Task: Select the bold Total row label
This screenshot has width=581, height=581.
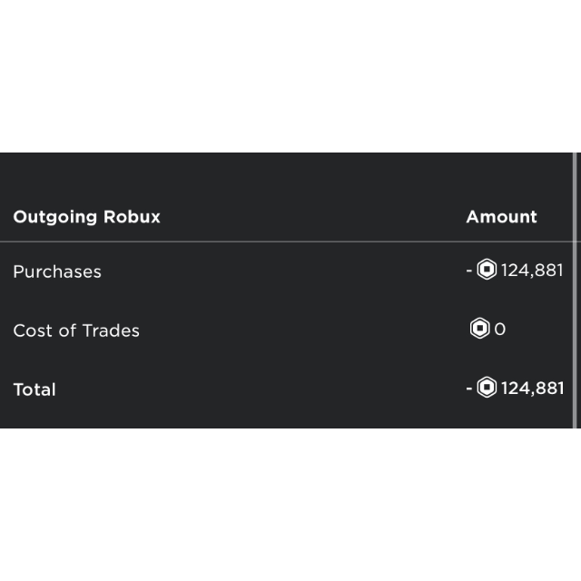Action: (x=34, y=389)
